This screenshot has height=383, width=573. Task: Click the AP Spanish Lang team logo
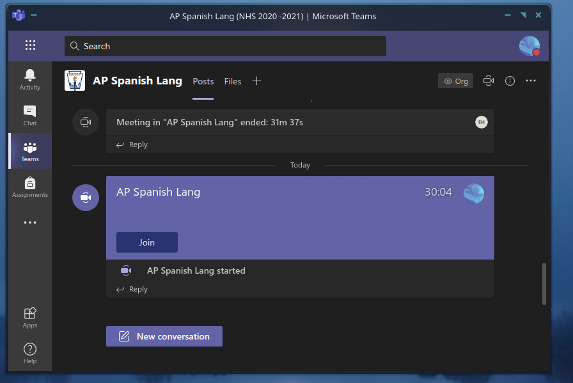75,81
